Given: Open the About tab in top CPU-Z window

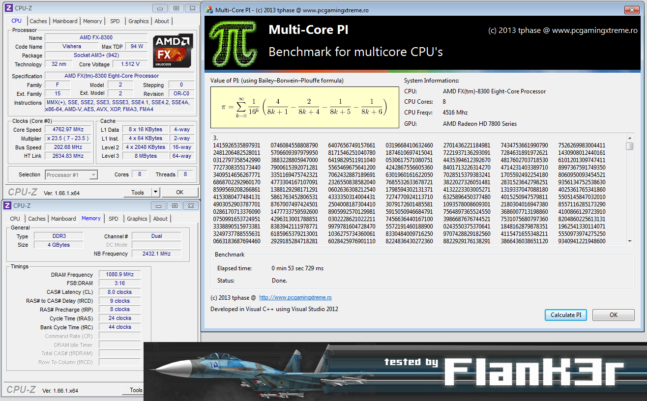Looking at the screenshot, I should coord(162,21).
